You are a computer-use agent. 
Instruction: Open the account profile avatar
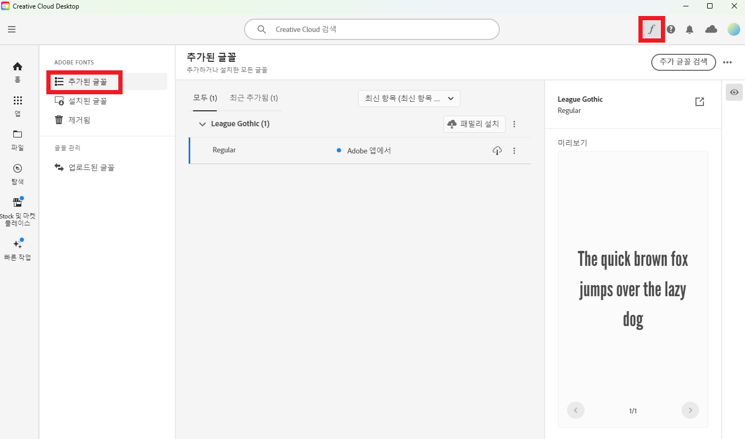(x=734, y=29)
